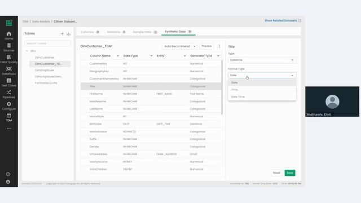Viewport: 361px width, 203px height.
Task: Click the Show Related Datasets external icon
Action: pos(300,20)
